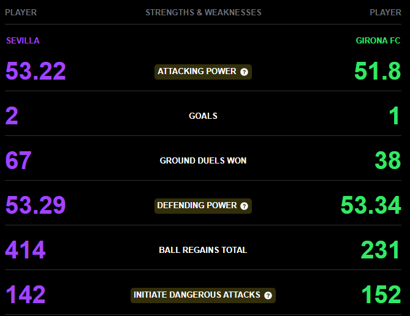Click Sevilla's 414 ball regains value

point(25,250)
